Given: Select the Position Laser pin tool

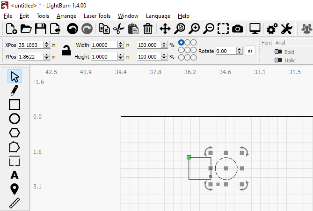Looking at the screenshot, I should [15, 189].
